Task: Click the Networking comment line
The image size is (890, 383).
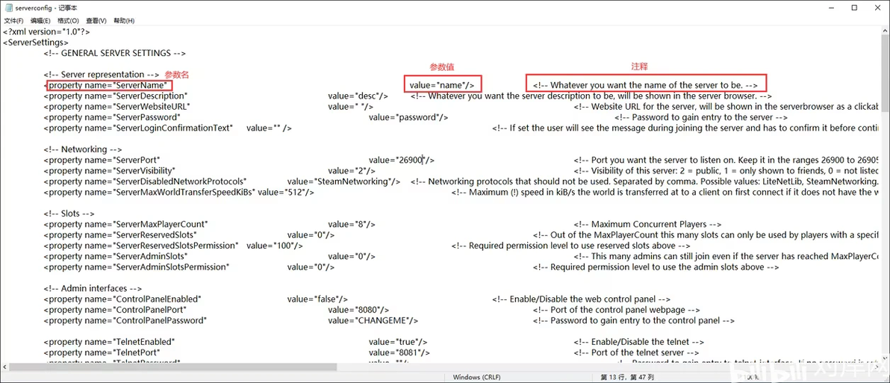Action: click(82, 150)
